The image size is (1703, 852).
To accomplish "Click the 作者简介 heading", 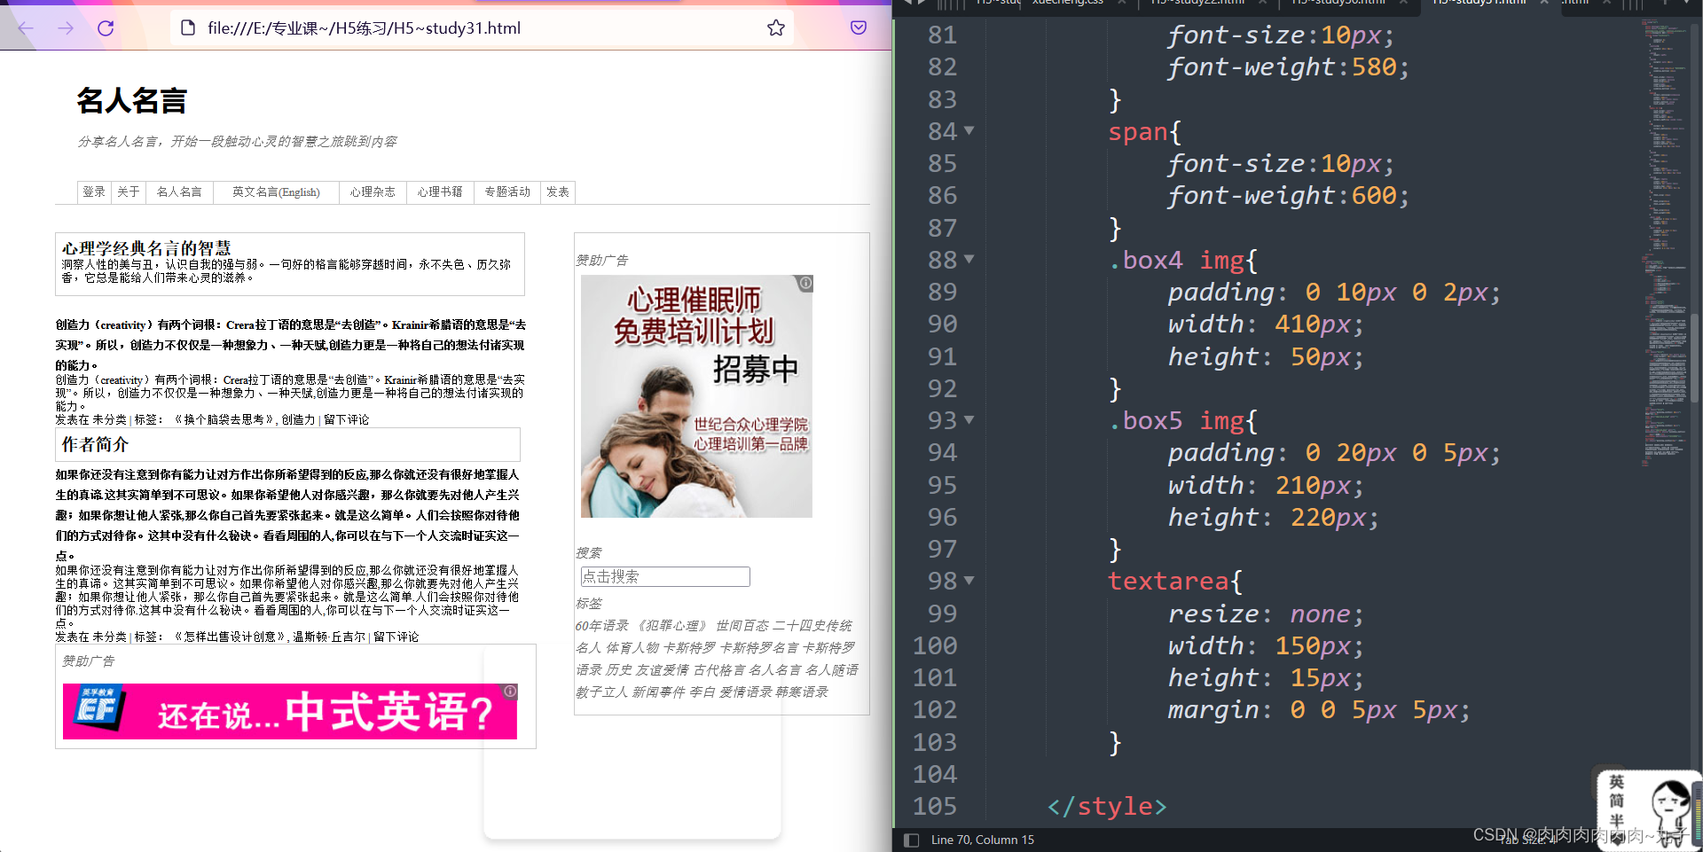I will 95,444.
